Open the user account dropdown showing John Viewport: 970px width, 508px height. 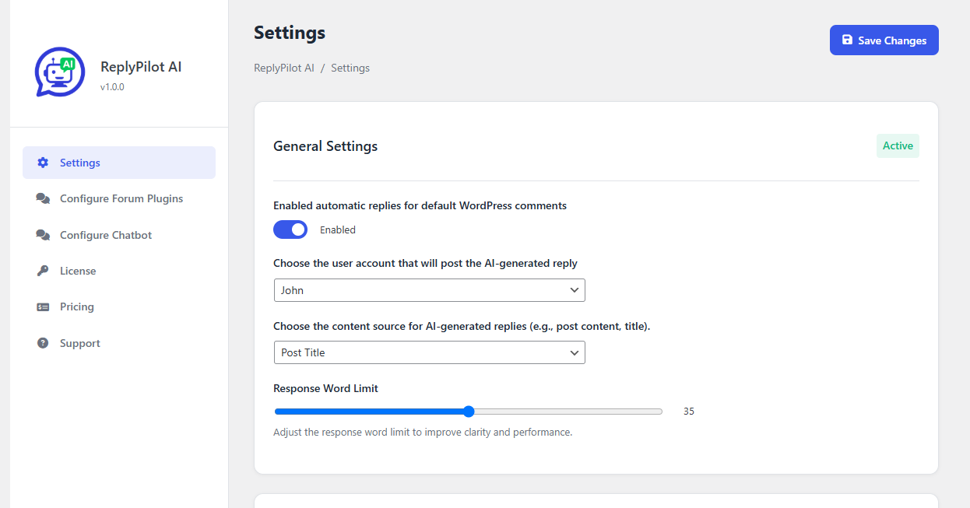(x=429, y=290)
